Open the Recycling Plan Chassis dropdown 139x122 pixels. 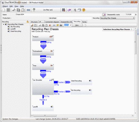coord(117,18)
